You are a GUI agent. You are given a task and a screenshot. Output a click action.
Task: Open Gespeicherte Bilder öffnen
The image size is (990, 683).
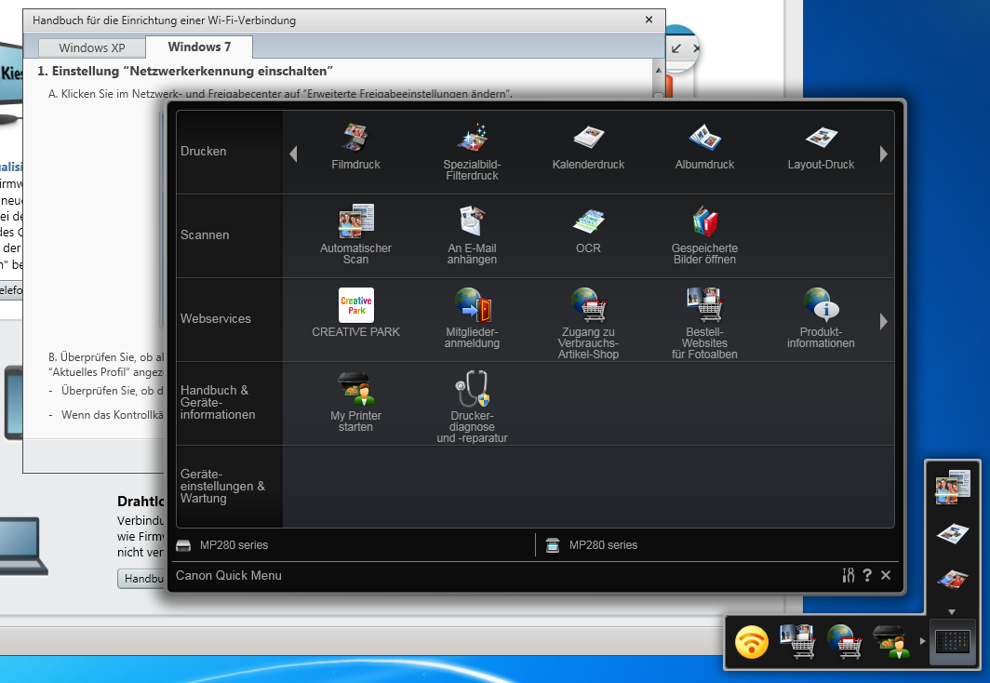coord(704,234)
